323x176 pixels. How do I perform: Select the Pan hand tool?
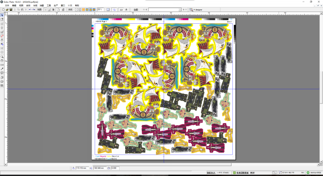click(2, 60)
